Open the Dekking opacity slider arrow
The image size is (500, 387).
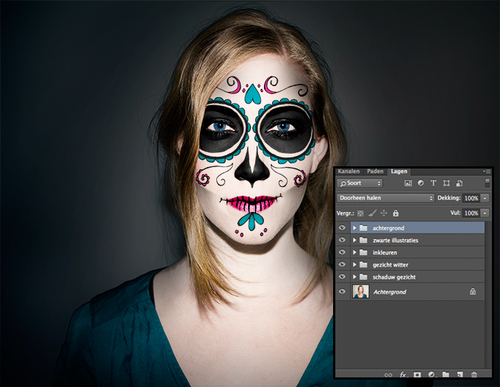[x=485, y=198]
